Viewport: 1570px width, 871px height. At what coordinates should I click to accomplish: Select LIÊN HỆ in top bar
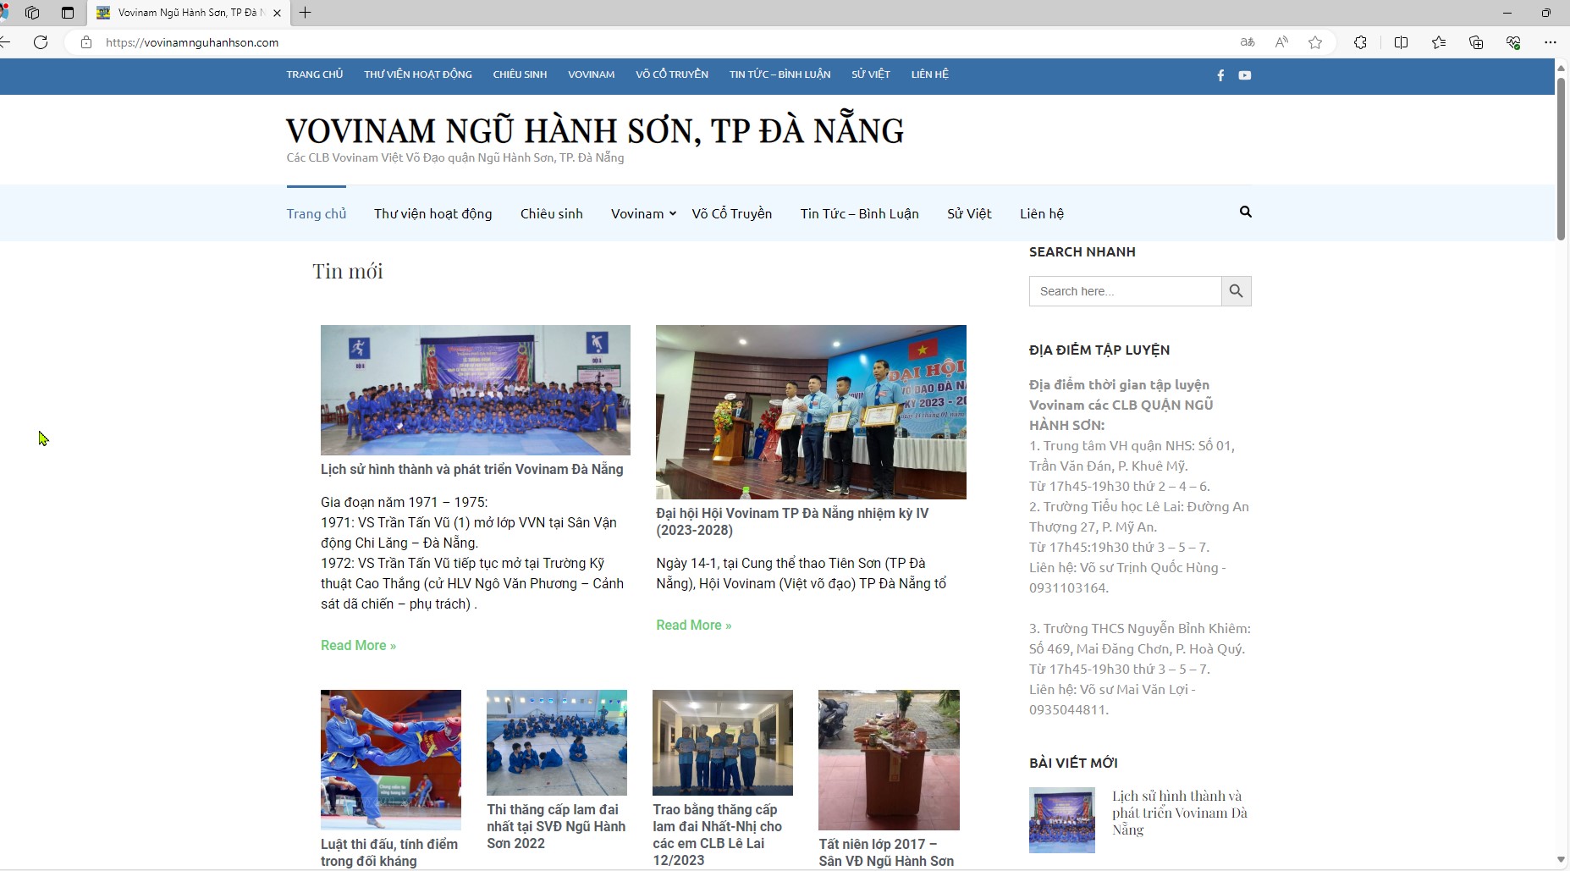point(930,74)
